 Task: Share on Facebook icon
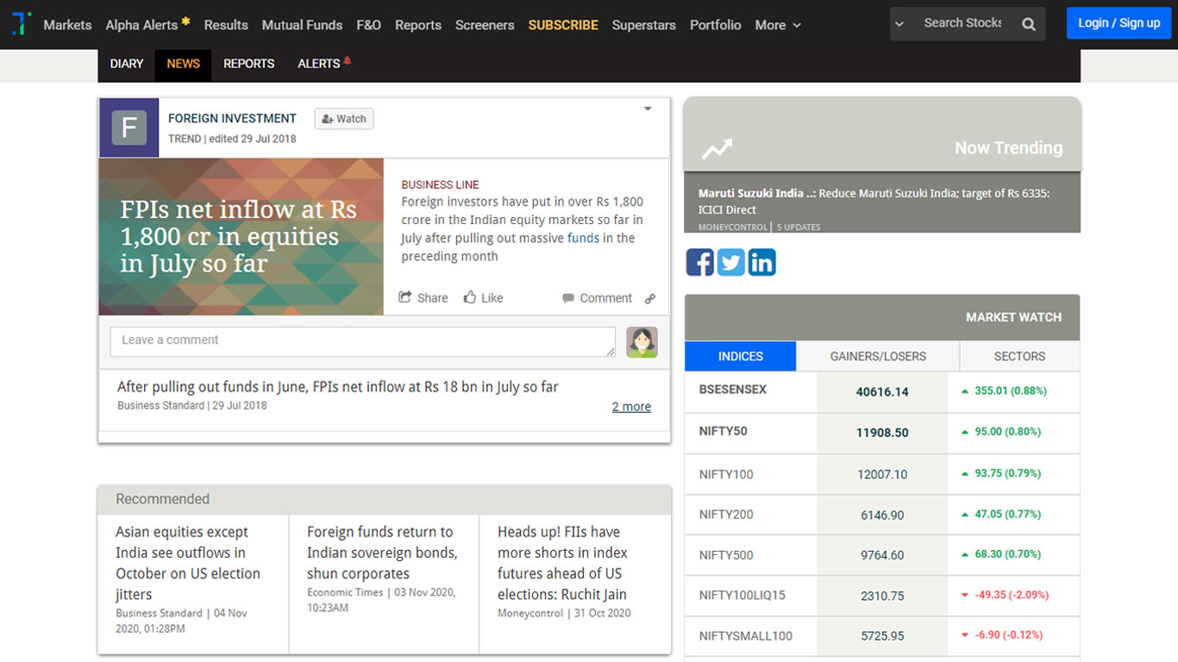point(699,262)
